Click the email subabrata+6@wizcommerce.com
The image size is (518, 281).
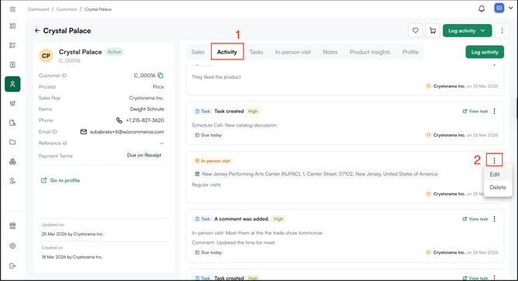pyautogui.click(x=127, y=132)
